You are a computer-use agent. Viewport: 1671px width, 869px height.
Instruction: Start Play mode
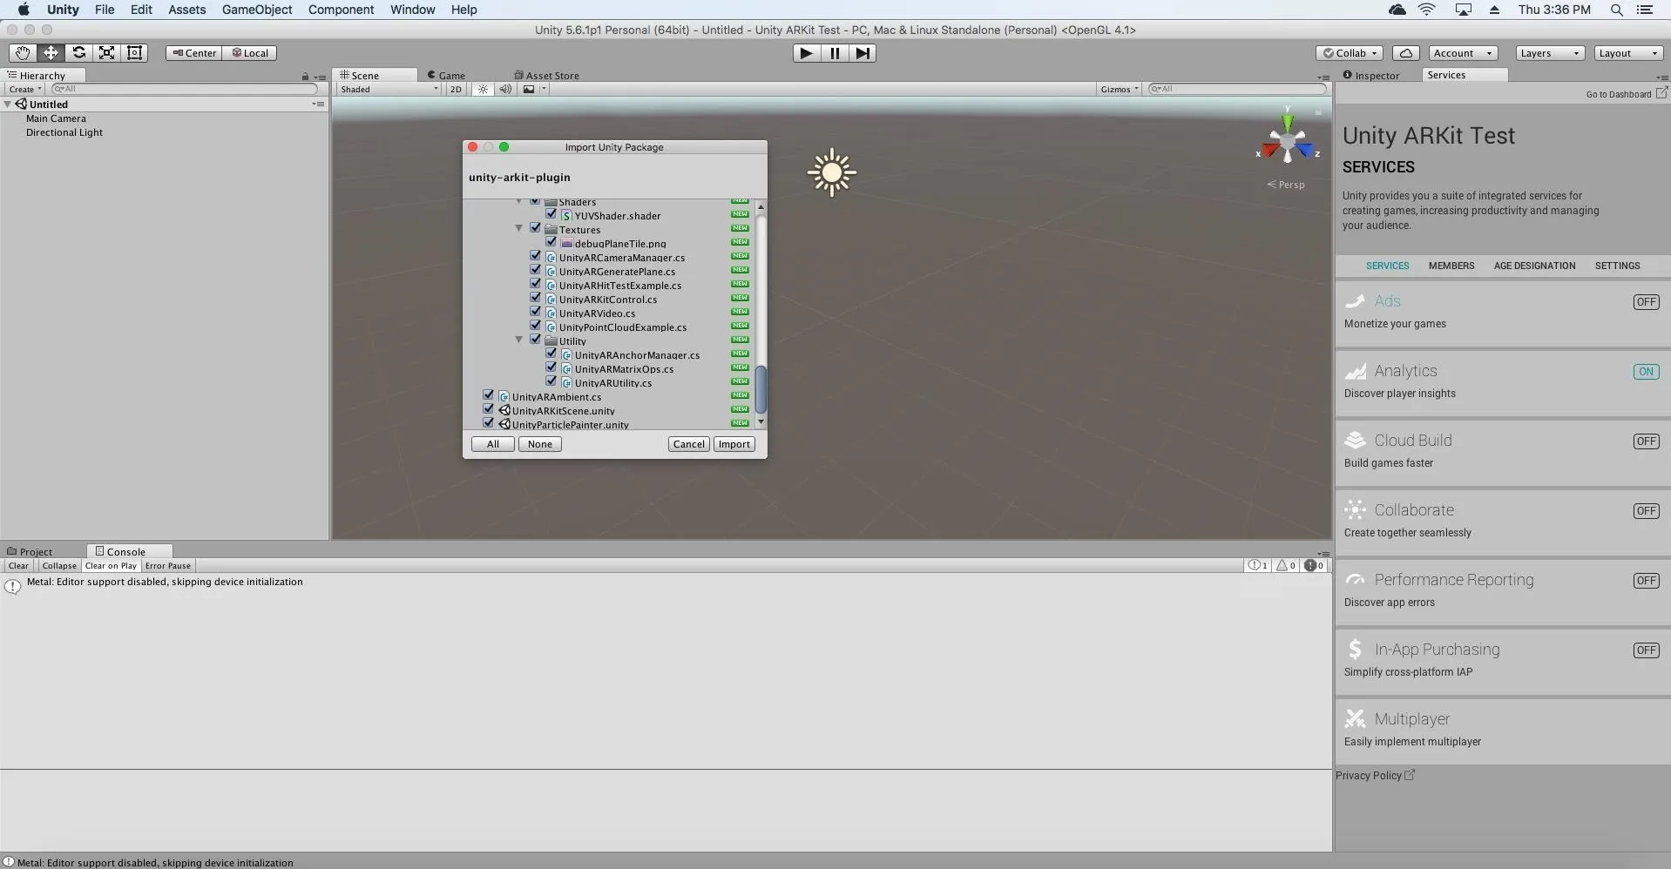click(806, 53)
